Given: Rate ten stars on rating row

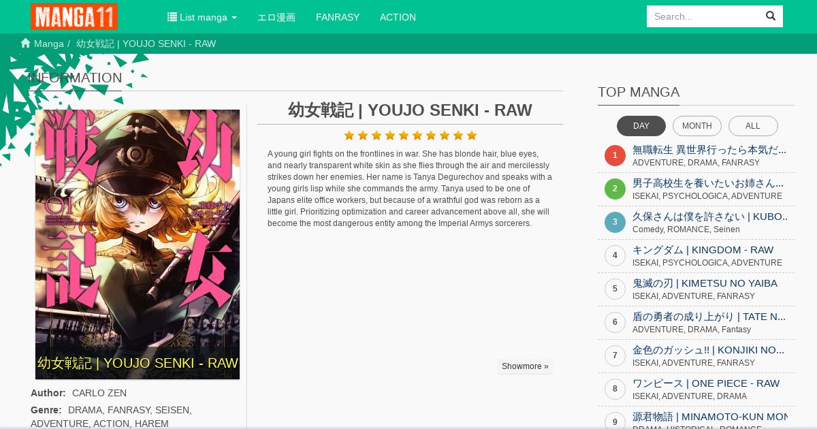Looking at the screenshot, I should pos(472,136).
